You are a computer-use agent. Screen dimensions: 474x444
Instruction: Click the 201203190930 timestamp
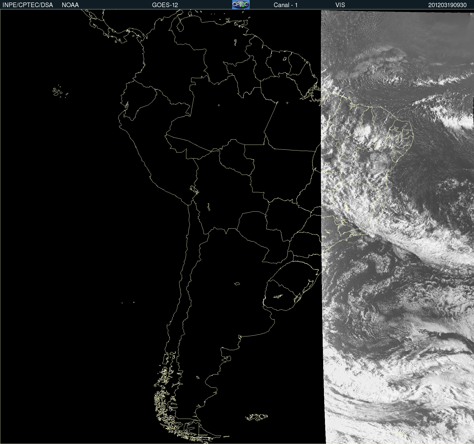coord(447,5)
